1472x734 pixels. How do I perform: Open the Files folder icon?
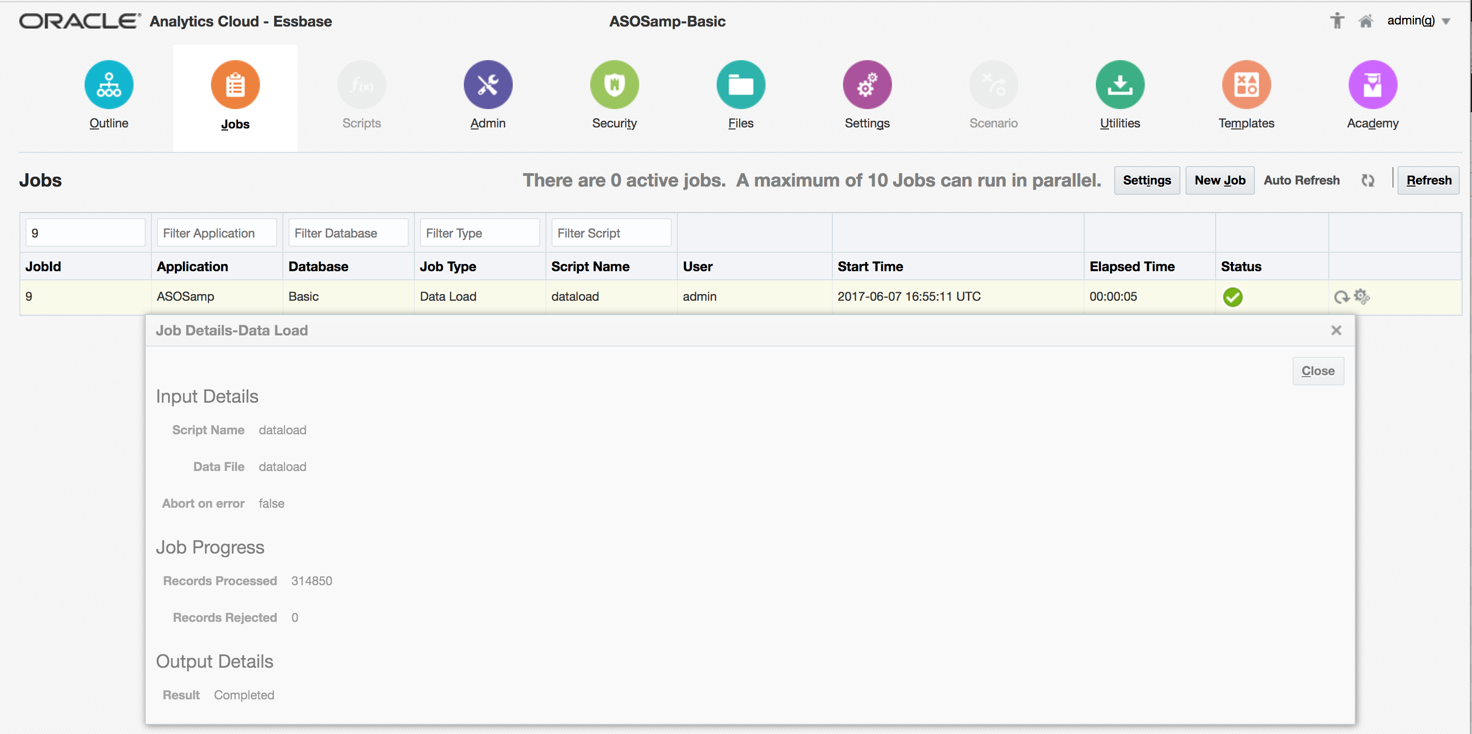(741, 85)
